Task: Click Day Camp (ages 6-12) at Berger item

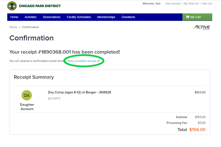Action: click(x=79, y=92)
